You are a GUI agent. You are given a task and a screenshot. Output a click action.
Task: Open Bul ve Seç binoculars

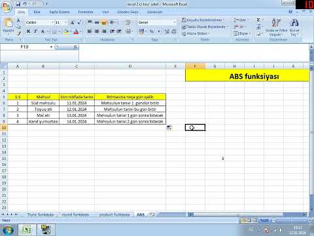pyautogui.click(x=294, y=27)
